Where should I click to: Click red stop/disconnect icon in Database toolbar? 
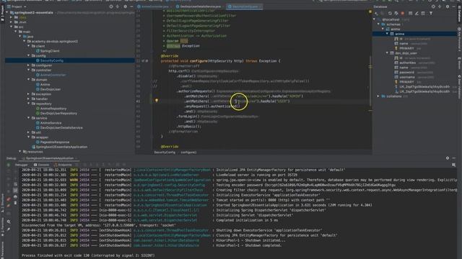click(x=403, y=13)
